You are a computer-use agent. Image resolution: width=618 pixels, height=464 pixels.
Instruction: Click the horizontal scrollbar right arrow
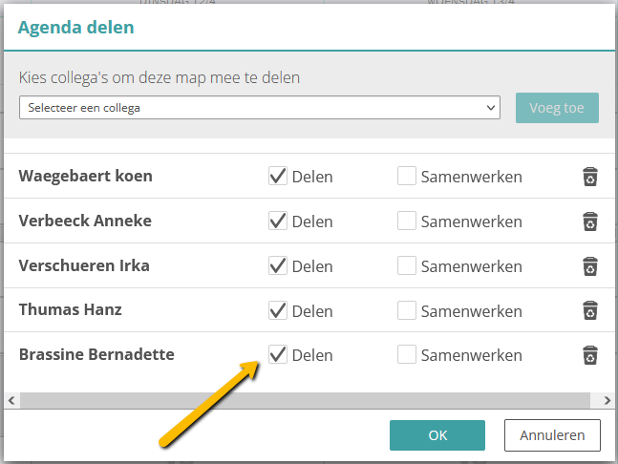607,401
